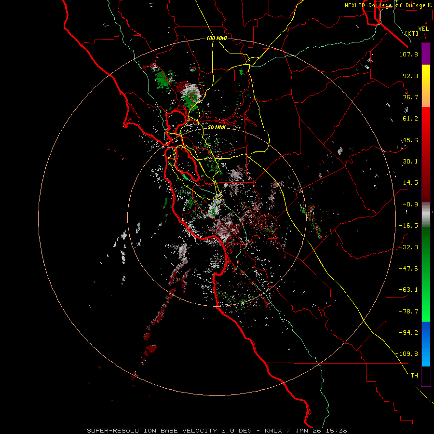
Task: Click the "50 NMI" range ring label
Action: [x=217, y=127]
